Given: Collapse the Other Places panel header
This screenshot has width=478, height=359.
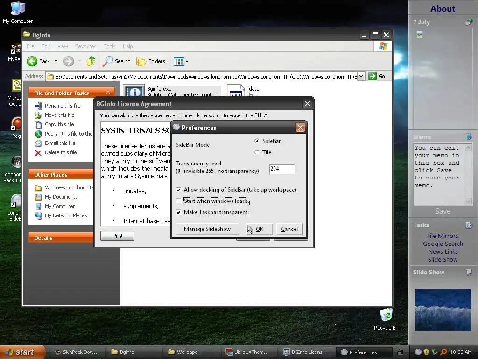Looking at the screenshot, I should pyautogui.click(x=61, y=175).
